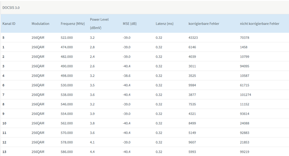Select the 546.000 frequency cell

pos(67,104)
